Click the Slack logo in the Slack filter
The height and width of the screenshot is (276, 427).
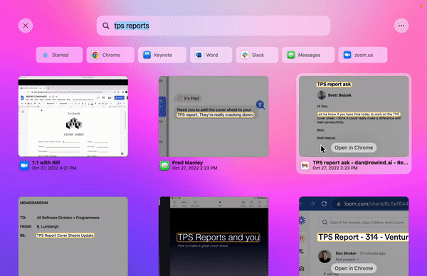point(245,55)
